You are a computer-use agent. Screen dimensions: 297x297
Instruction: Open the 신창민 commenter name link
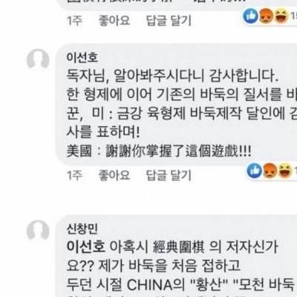pos(82,229)
